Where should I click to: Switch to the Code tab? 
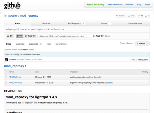point(18,23)
